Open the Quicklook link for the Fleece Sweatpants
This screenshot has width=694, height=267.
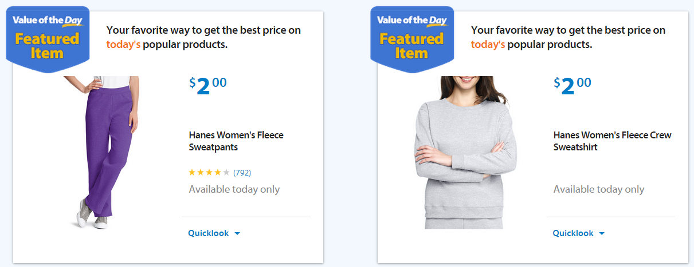click(x=209, y=233)
